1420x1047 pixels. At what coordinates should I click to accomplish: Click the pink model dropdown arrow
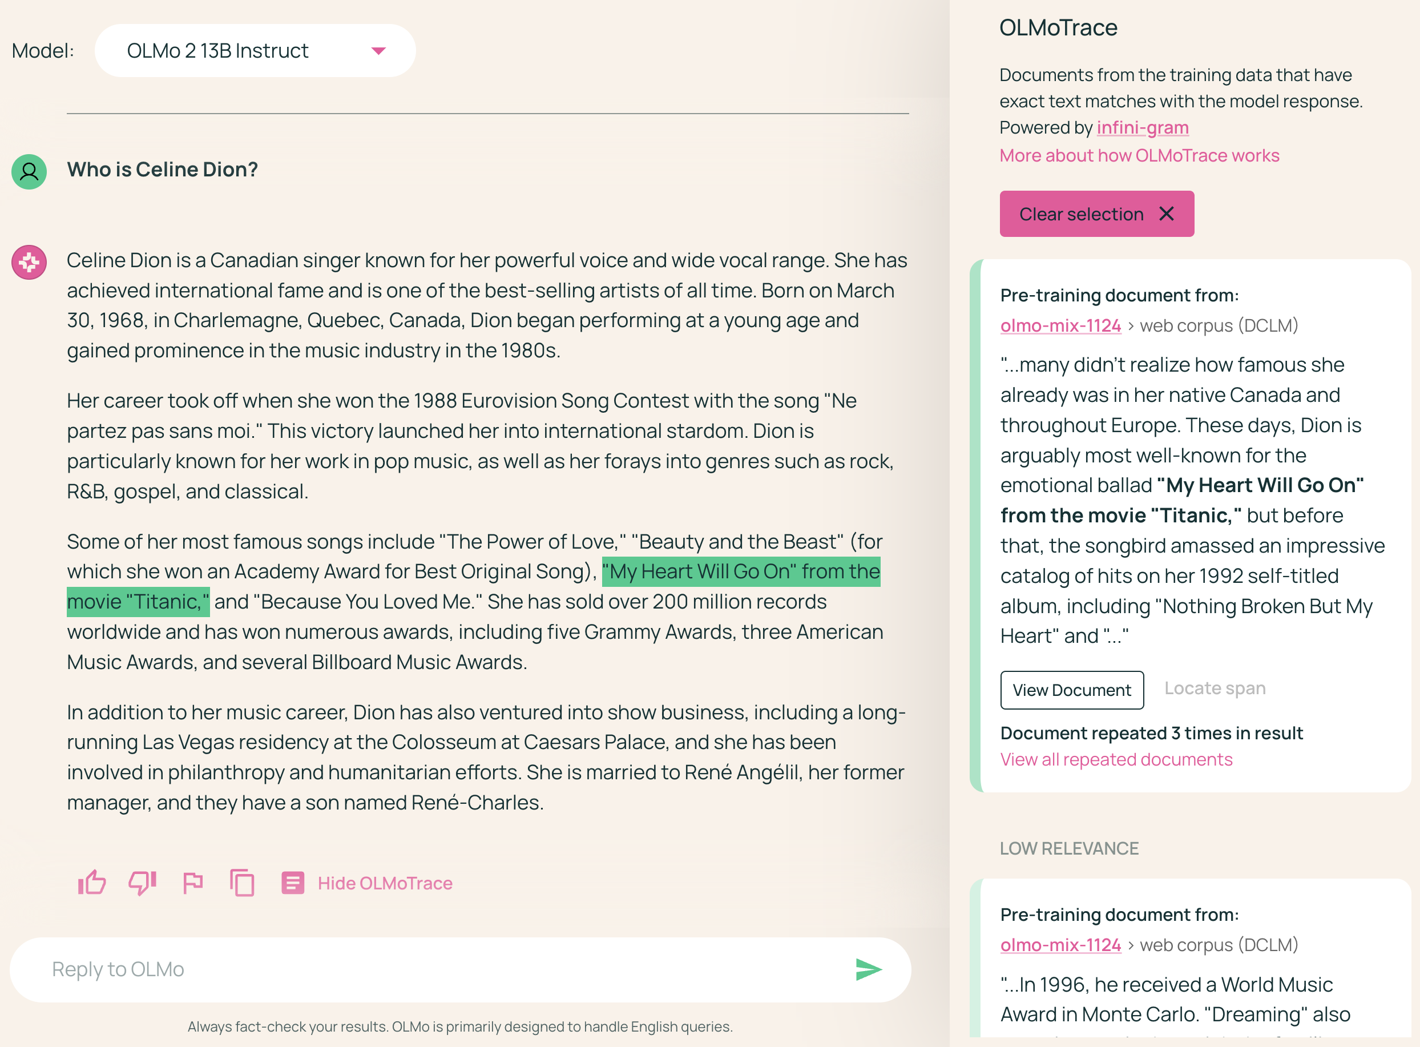378,51
